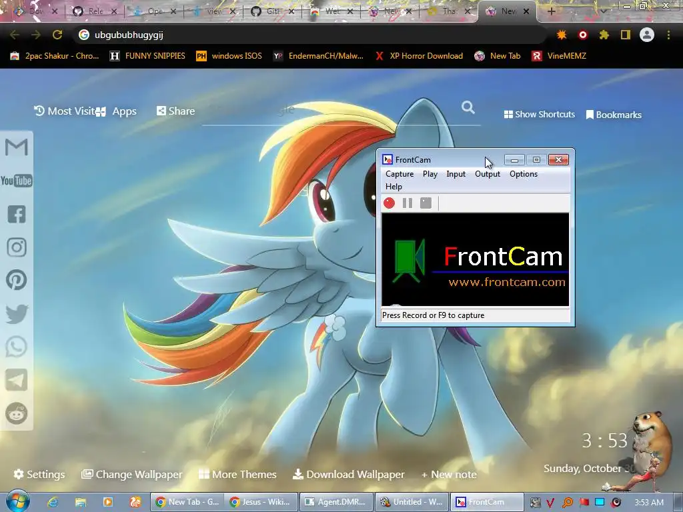Image resolution: width=683 pixels, height=512 pixels.
Task: Click the new tab page search magnifier
Action: 468,107
